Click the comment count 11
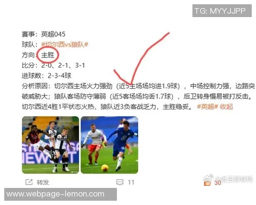The height and width of the screenshot is (205, 256). pyautogui.click(x=131, y=182)
